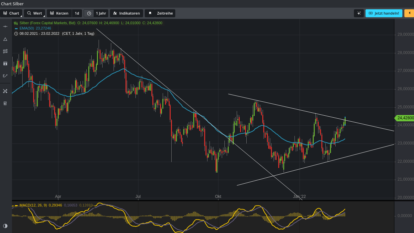Select the text annotation tool

pyautogui.click(x=5, y=63)
